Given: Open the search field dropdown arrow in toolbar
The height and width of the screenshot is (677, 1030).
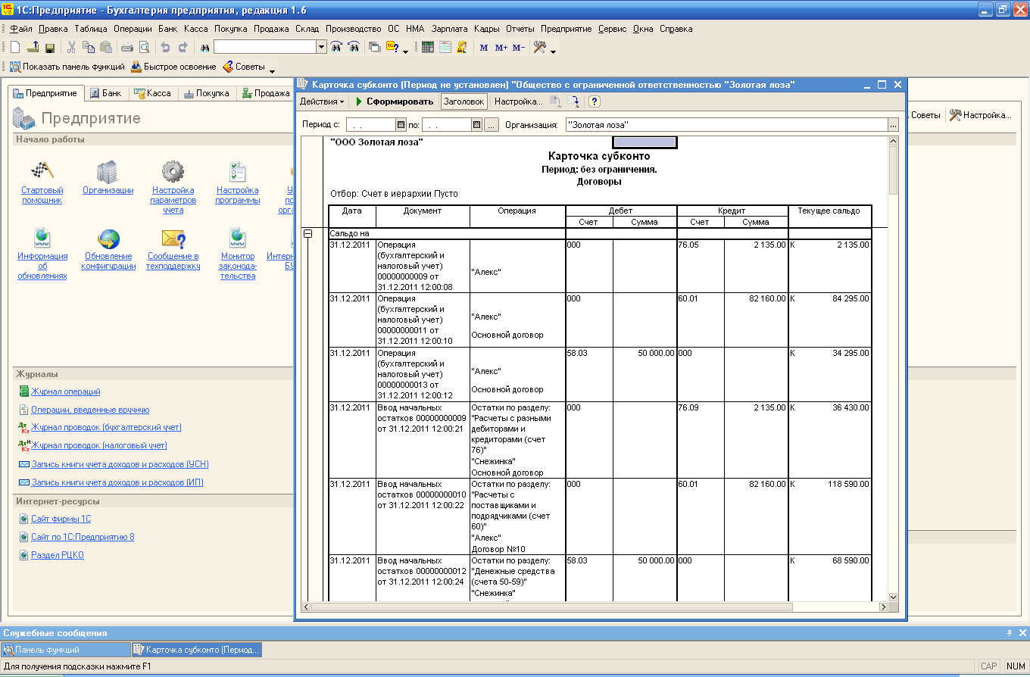Looking at the screenshot, I should coord(321,47).
